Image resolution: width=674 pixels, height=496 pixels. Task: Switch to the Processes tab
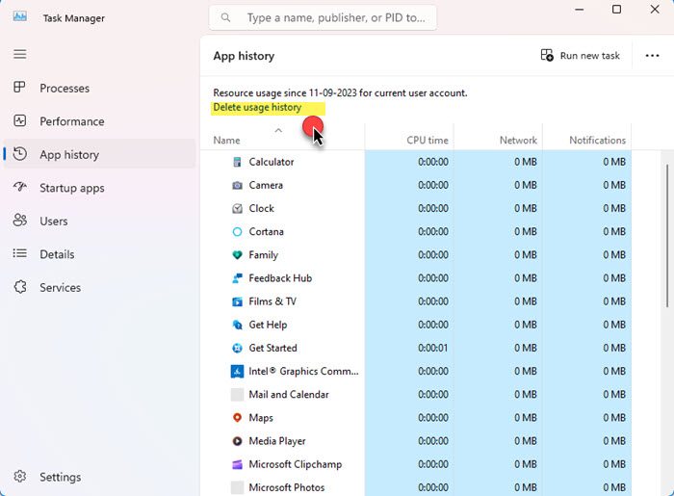(x=100, y=88)
